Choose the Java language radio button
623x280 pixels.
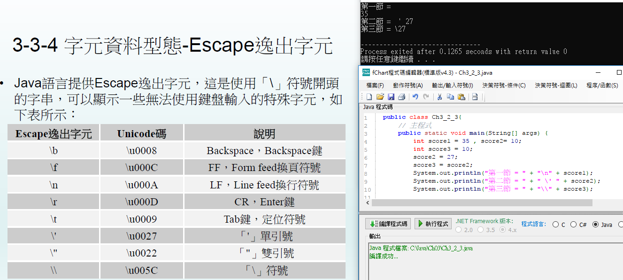595,225
